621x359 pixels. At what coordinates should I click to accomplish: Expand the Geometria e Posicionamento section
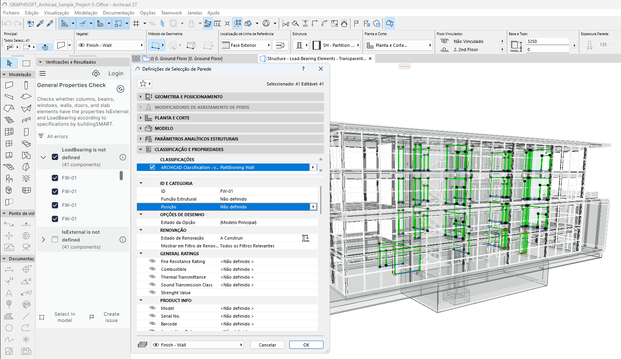point(141,97)
